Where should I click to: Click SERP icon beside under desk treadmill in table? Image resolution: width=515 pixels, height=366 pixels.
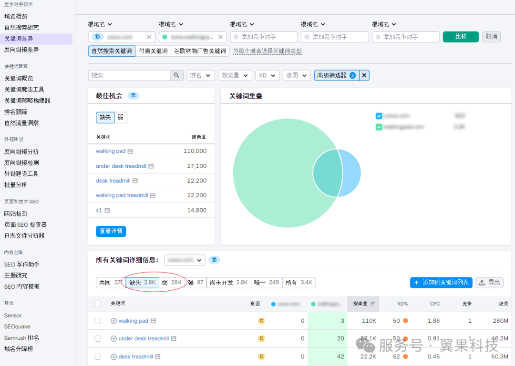pyautogui.click(x=174, y=339)
